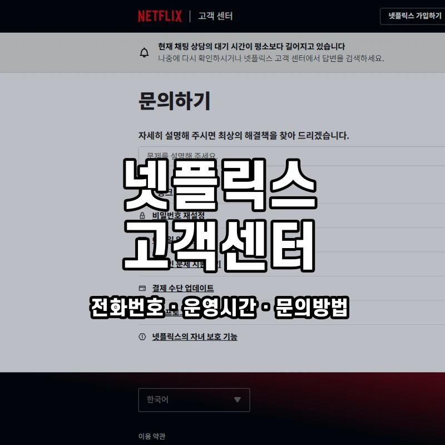Click the 나중에 다시 확인하시거나 notice subtext
Screen dimensions: 445x445
pyautogui.click(x=271, y=58)
